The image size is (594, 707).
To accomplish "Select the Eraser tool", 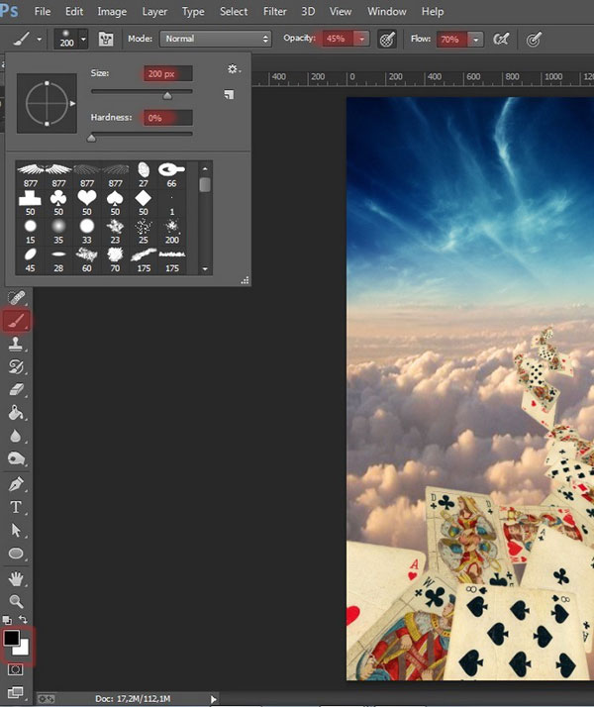I will click(16, 389).
